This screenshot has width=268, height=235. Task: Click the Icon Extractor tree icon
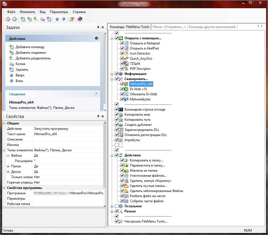tap(126, 53)
